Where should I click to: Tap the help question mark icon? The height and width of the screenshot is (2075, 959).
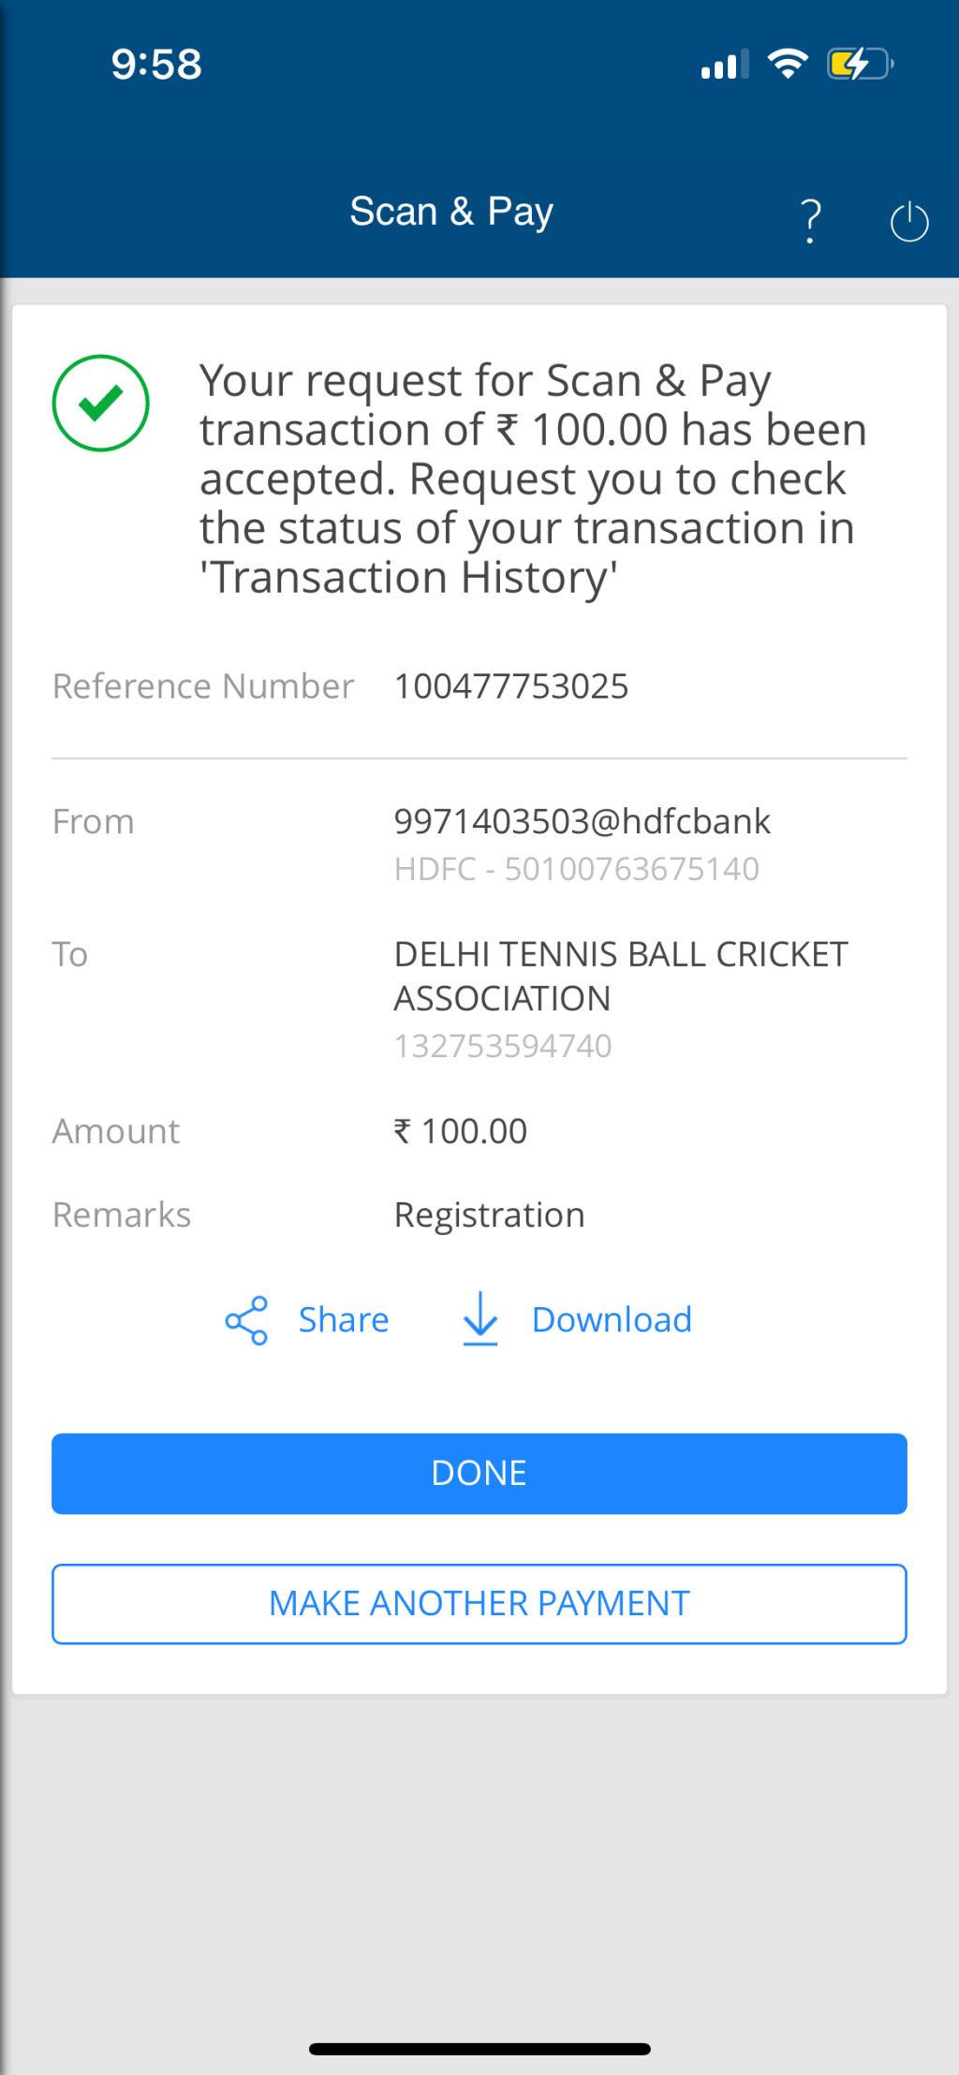[x=811, y=221]
